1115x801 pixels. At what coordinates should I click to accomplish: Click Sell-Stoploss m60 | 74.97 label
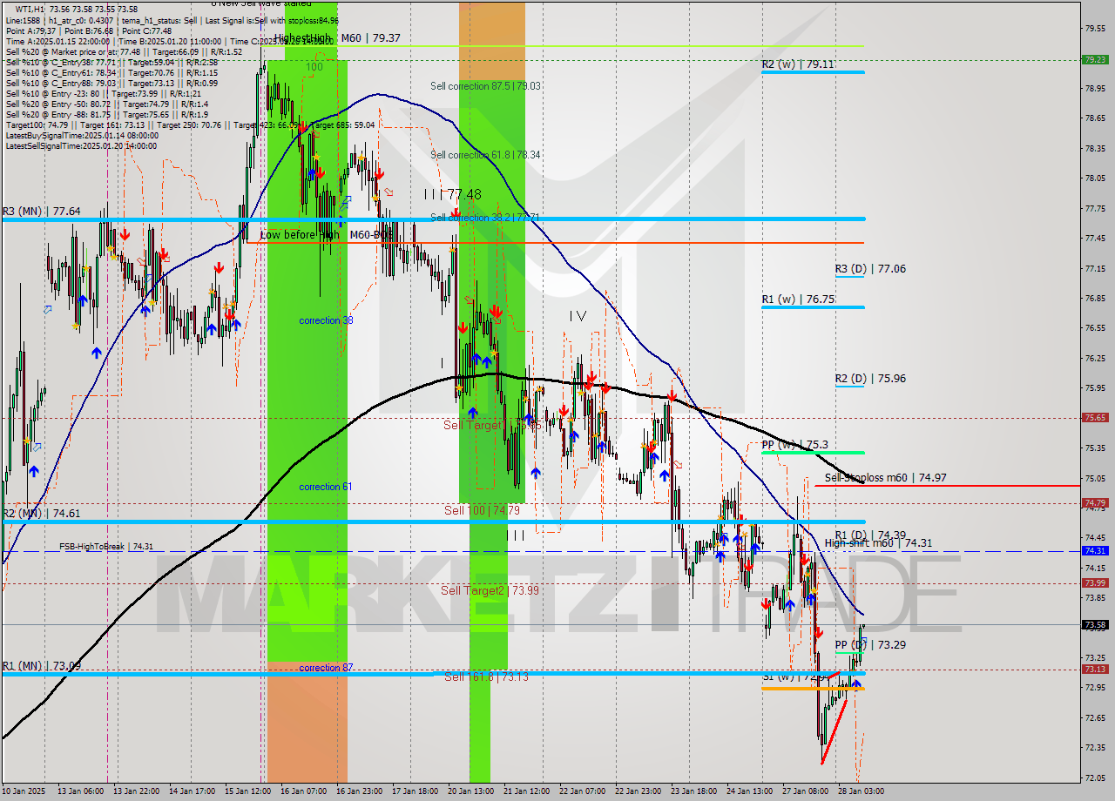(x=885, y=478)
